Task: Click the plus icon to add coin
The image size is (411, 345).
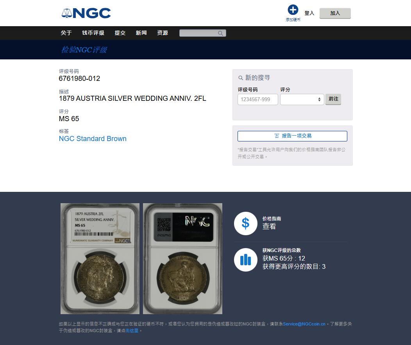Action: click(x=293, y=10)
